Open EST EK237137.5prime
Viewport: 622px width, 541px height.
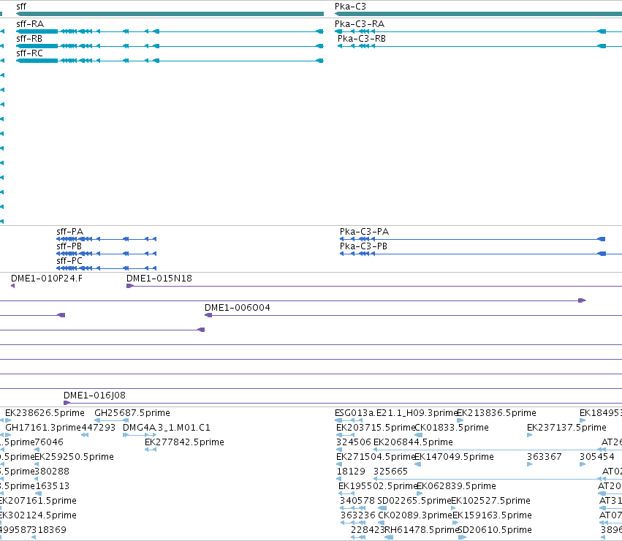tap(566, 428)
